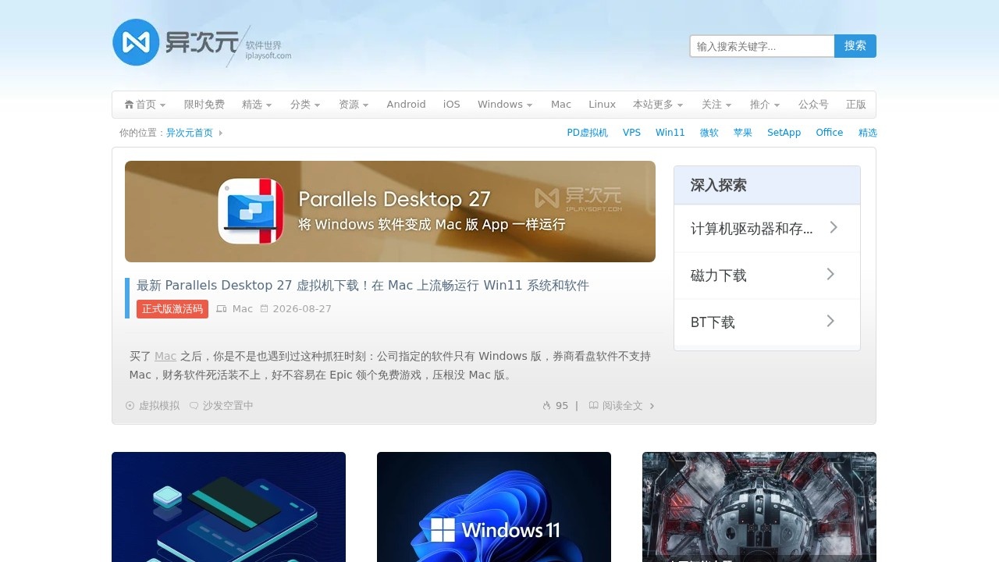Click the device icon beside Mac category
The height and width of the screenshot is (562, 999).
point(222,309)
